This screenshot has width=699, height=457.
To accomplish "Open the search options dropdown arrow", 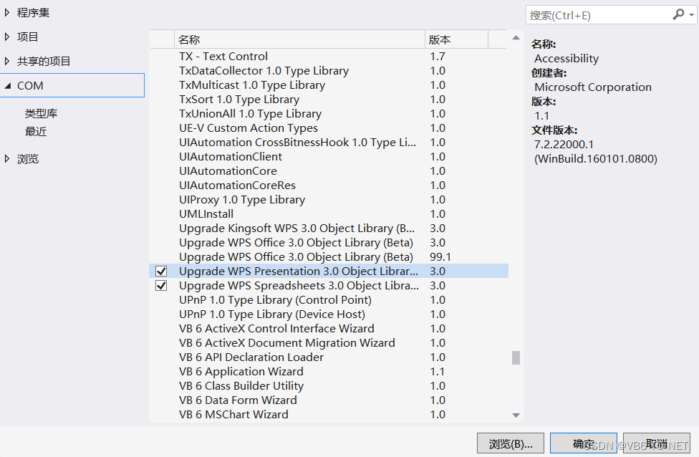I will (x=691, y=15).
